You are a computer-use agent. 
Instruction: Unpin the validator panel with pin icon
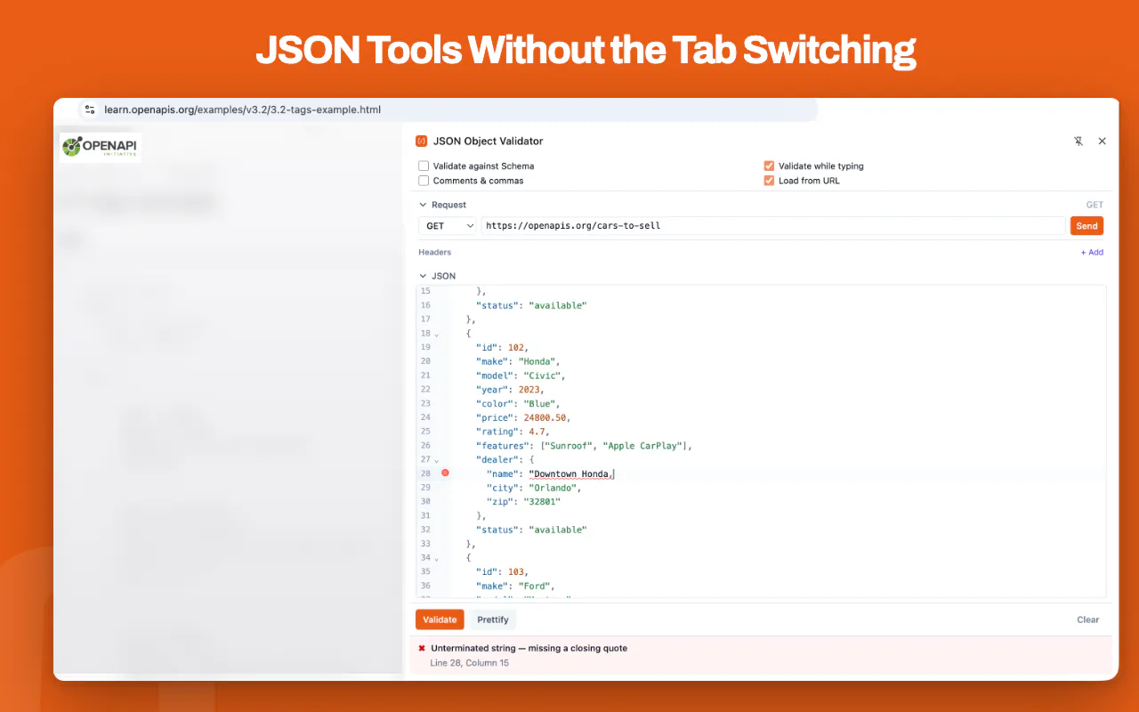coord(1078,141)
